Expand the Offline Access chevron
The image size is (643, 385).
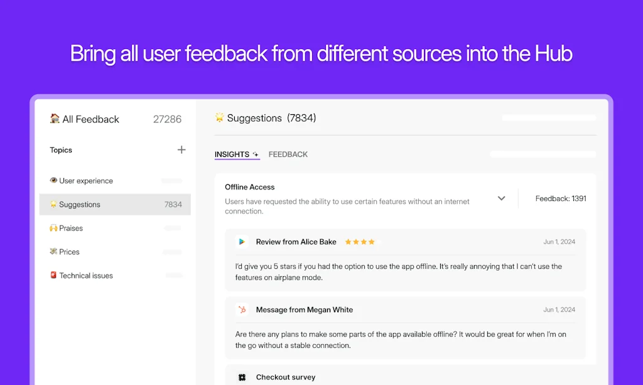tap(501, 198)
